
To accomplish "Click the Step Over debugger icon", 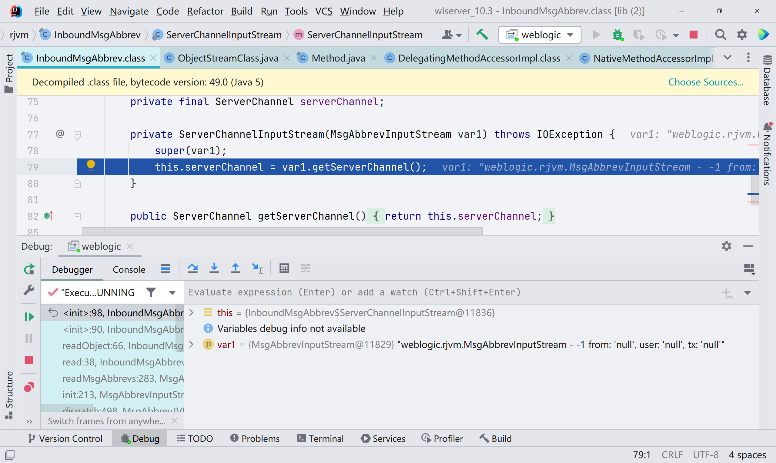I will pyautogui.click(x=192, y=268).
